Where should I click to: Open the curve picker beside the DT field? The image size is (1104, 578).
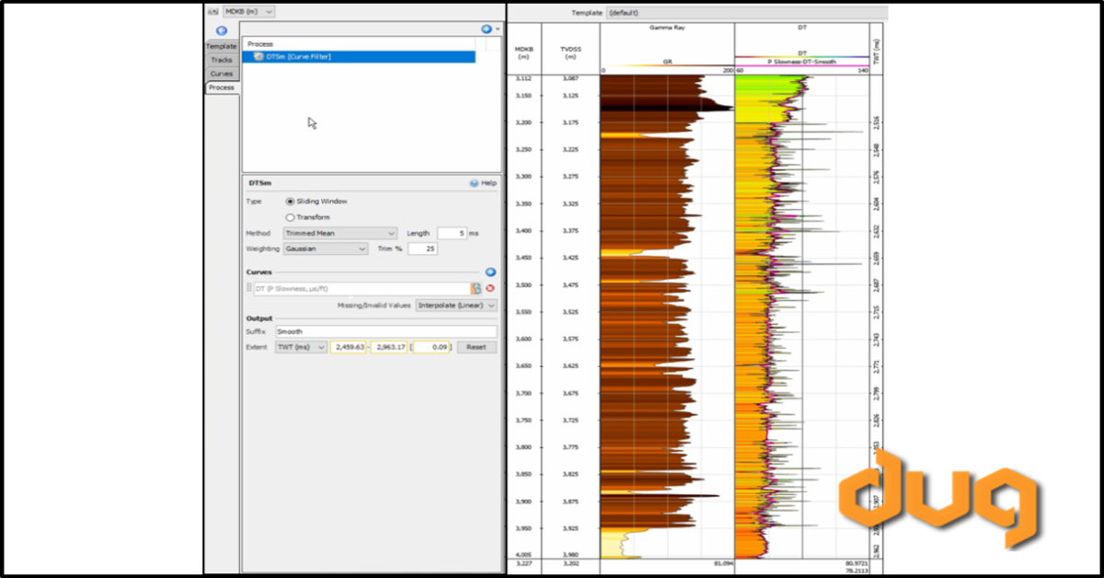pos(476,288)
